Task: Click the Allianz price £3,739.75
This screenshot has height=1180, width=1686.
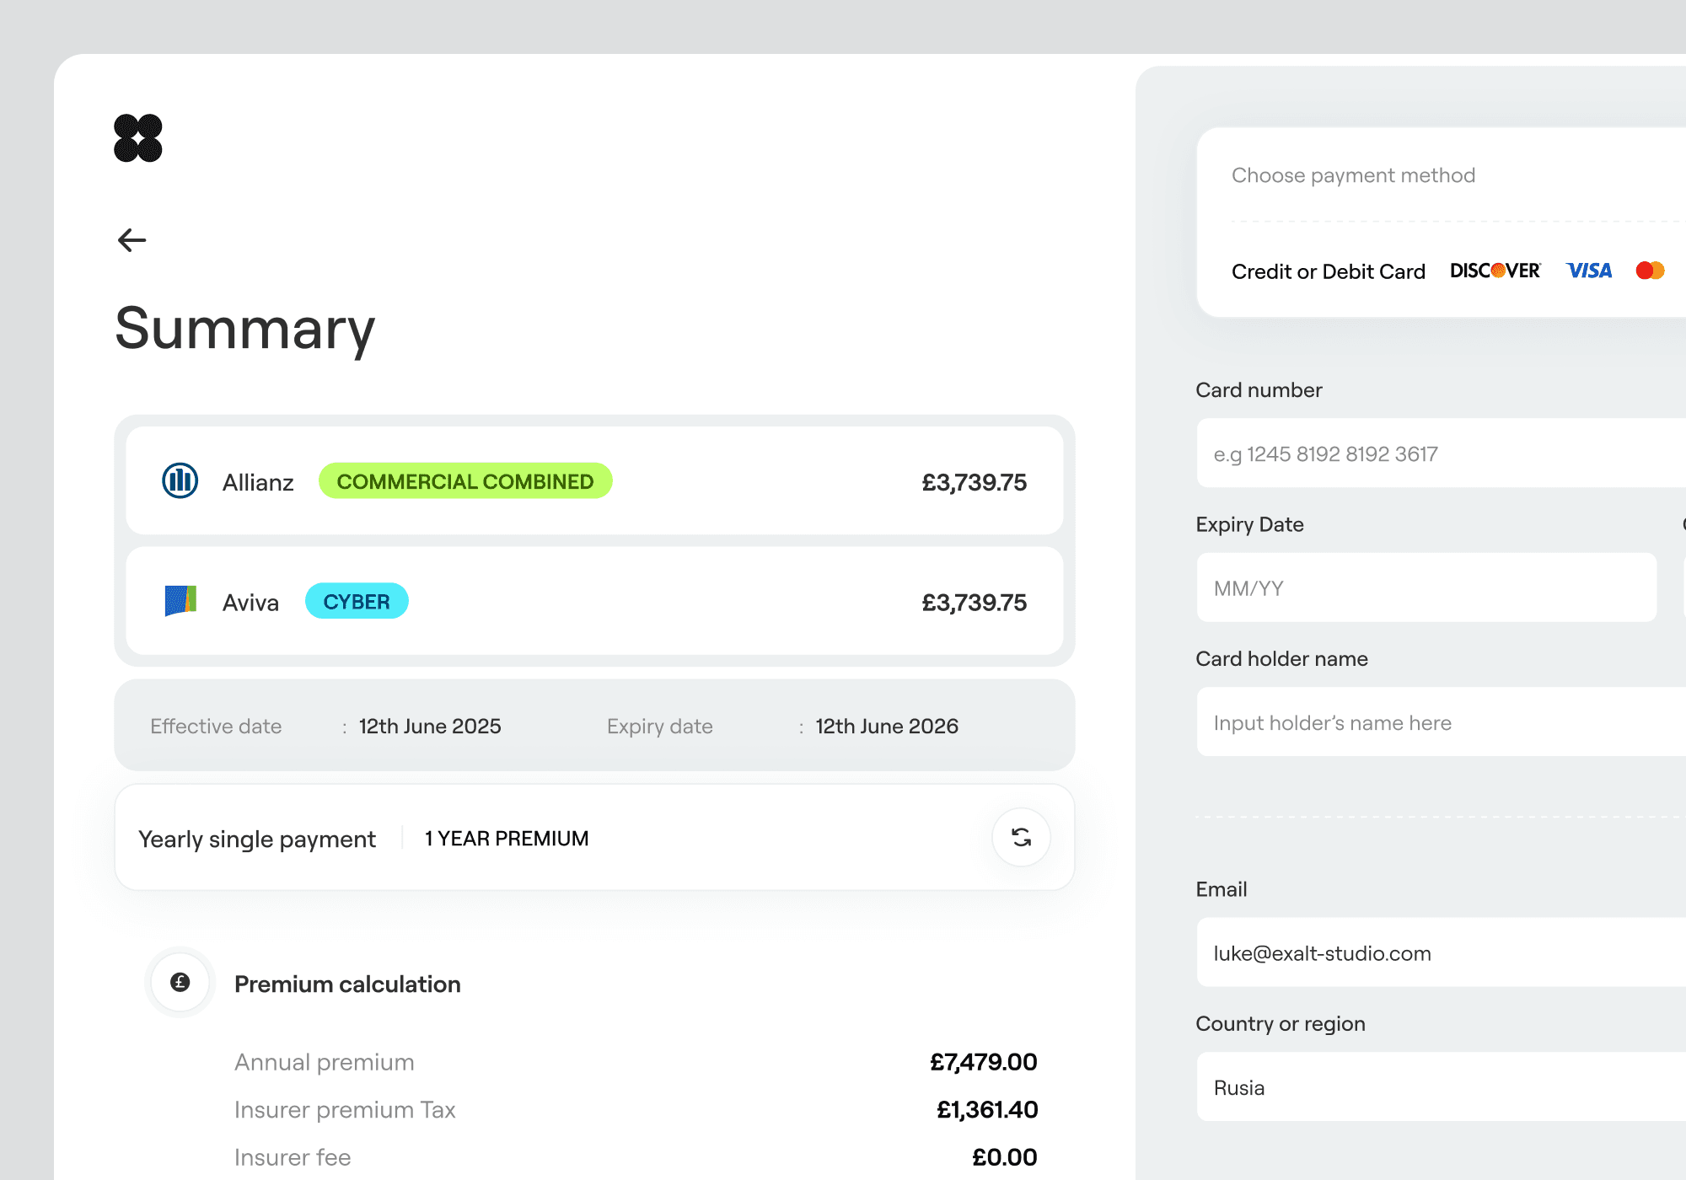Action: point(975,482)
